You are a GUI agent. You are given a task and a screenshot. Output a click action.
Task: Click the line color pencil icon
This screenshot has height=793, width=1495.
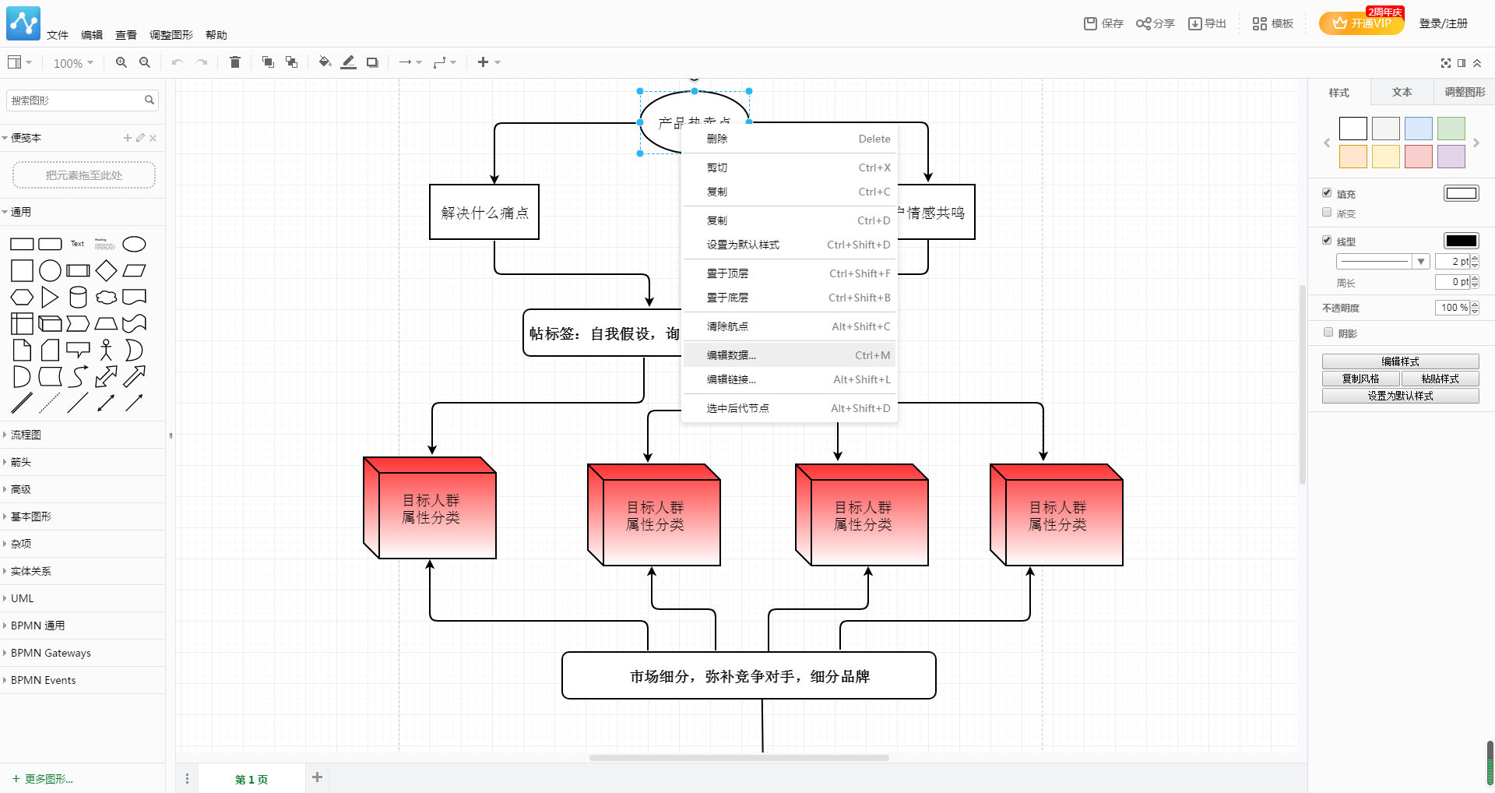pyautogui.click(x=349, y=62)
